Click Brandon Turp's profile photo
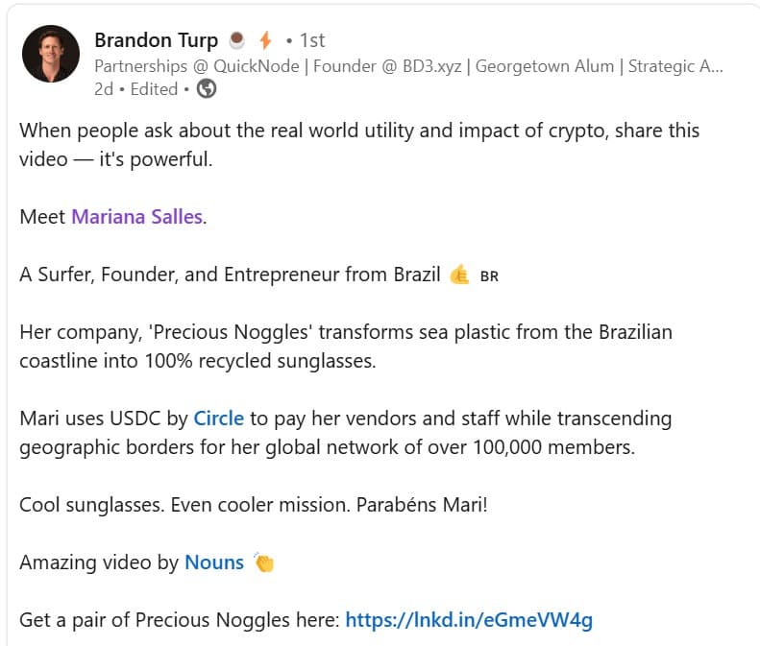 [x=51, y=54]
